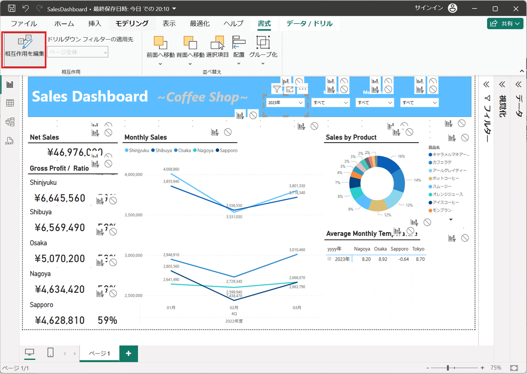The height and width of the screenshot is (374, 527).
Task: Open title bar save-status dropdown arrow
Action: coord(175,9)
